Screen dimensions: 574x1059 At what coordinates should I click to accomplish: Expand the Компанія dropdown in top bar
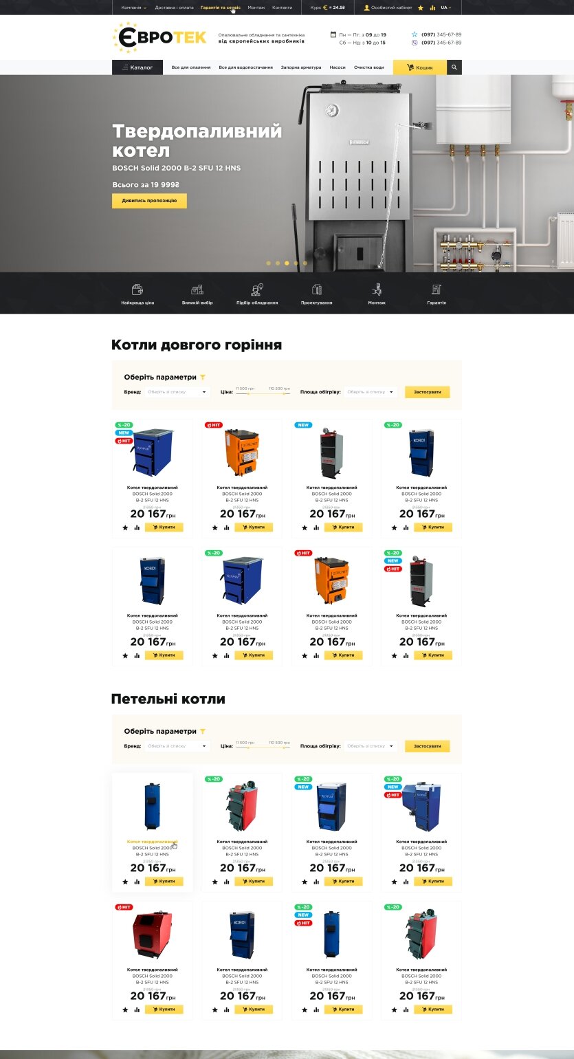[x=134, y=8]
